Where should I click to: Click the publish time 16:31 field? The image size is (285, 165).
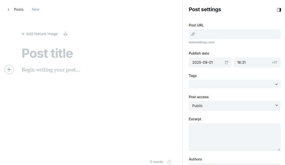257,62
